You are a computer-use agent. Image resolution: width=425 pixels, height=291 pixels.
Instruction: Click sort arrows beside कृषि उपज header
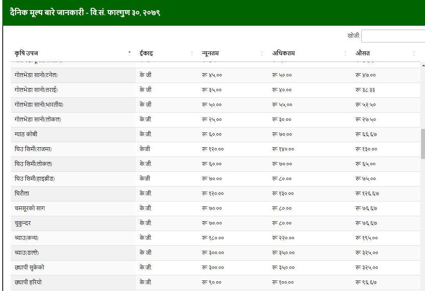(130, 53)
